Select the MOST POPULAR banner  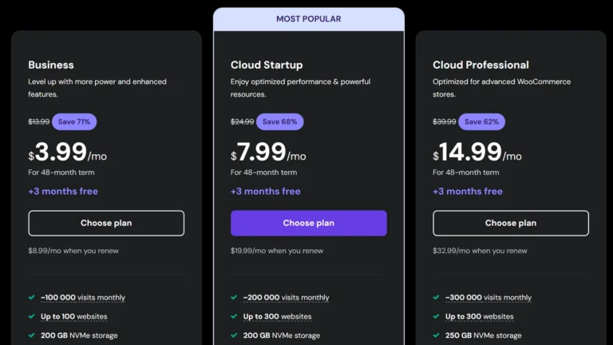click(x=309, y=19)
